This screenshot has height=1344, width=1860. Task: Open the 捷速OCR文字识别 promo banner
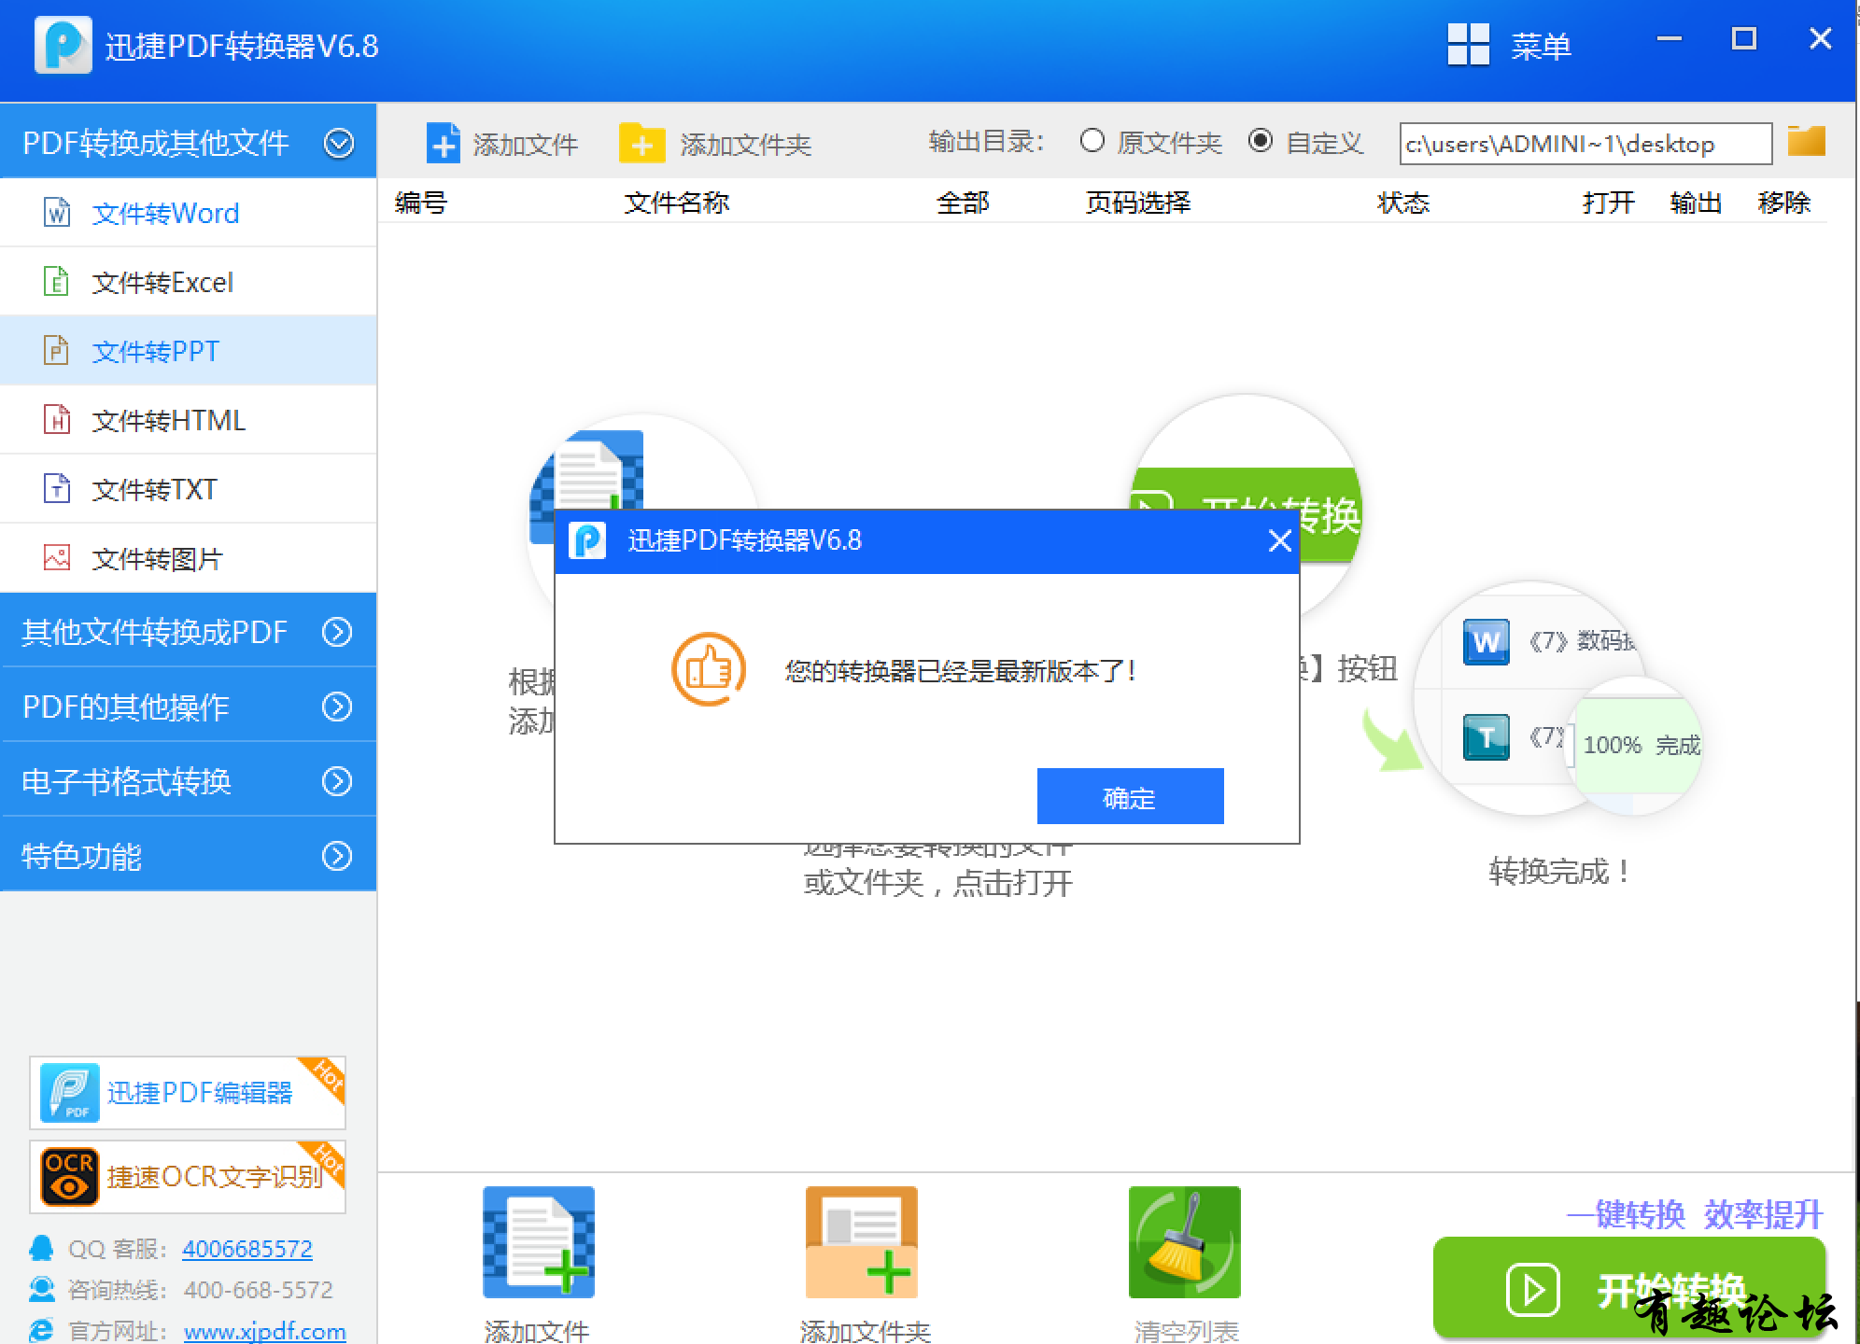(188, 1176)
